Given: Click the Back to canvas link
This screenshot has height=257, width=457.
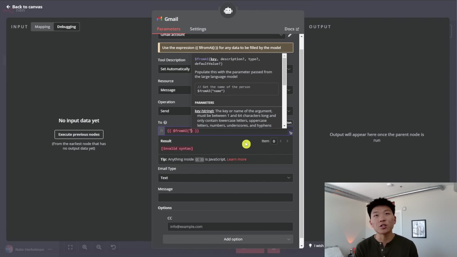Looking at the screenshot, I should coord(24,7).
